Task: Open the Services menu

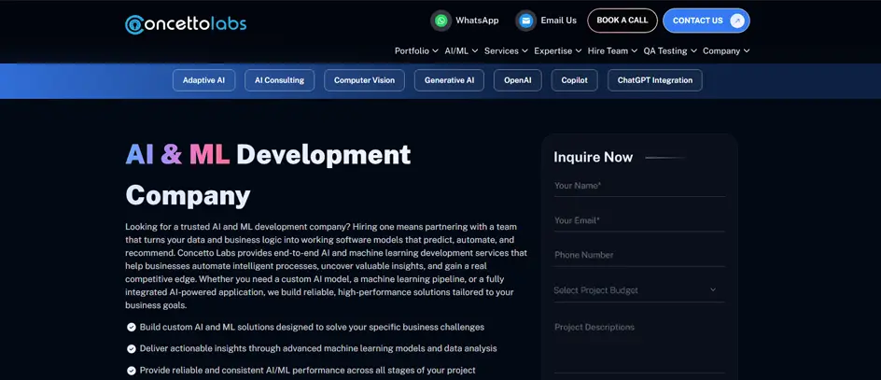Action: click(506, 50)
